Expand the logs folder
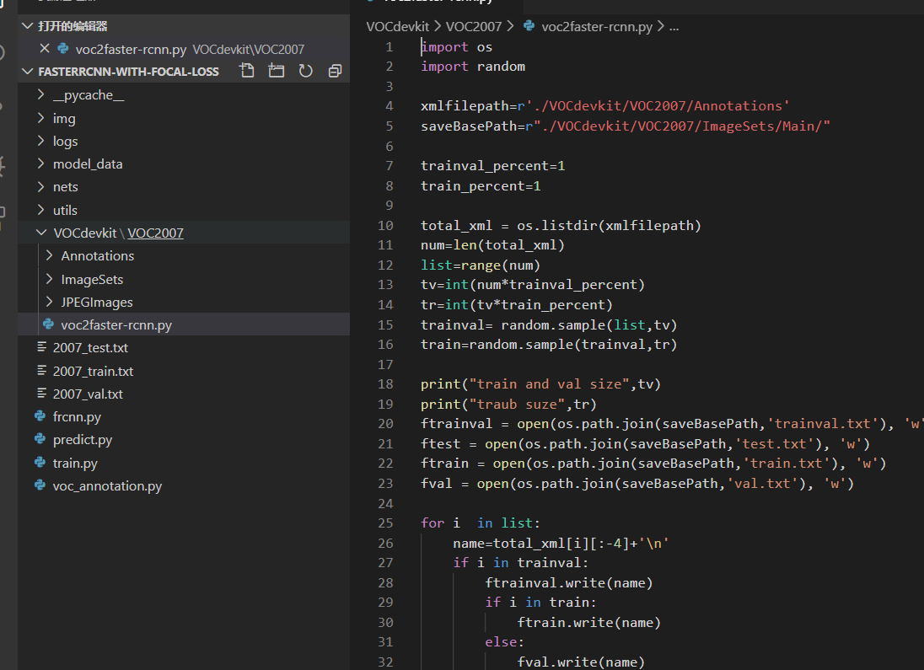Image resolution: width=924 pixels, height=670 pixels. click(40, 141)
